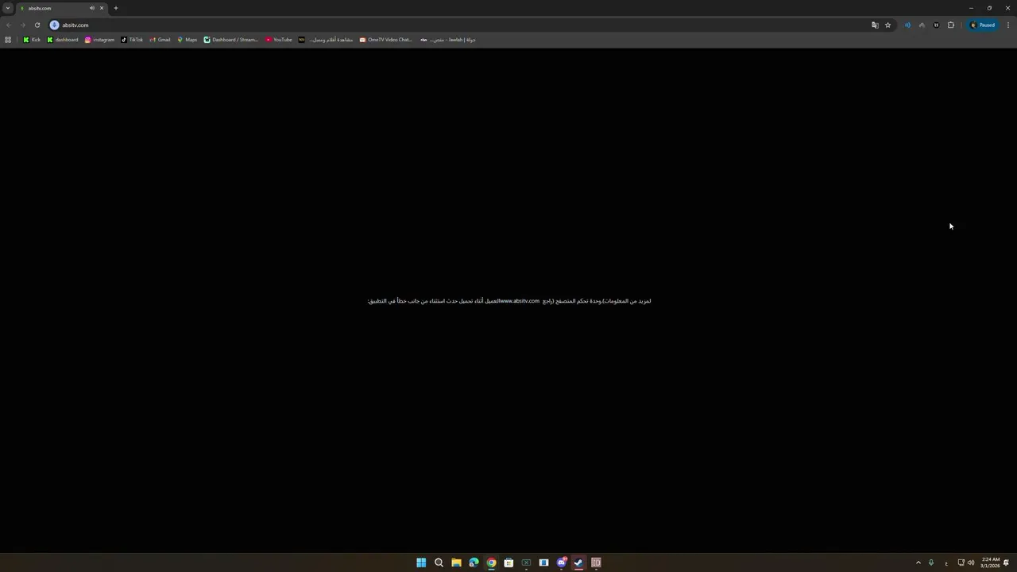Screen dimensions: 1017x572
Task: Open the Dashboard / Stream bookmark
Action: (231, 40)
